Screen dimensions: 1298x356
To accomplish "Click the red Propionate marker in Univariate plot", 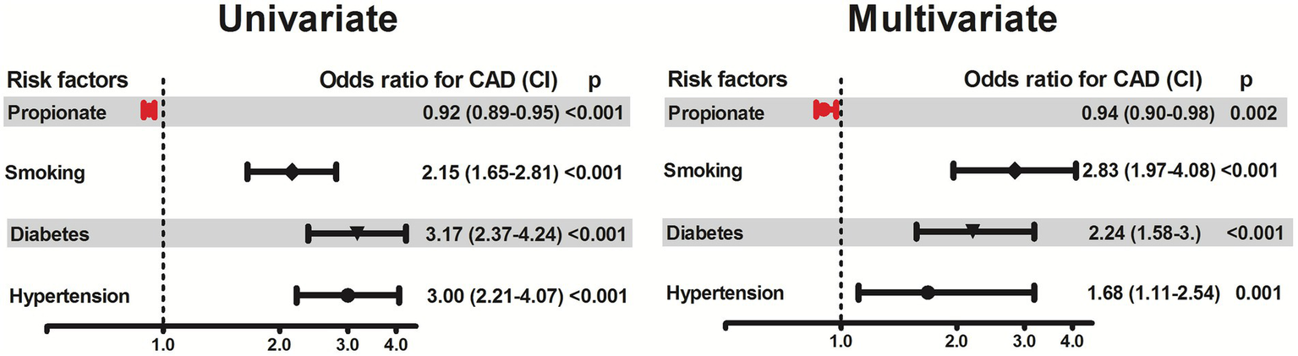I will [149, 111].
